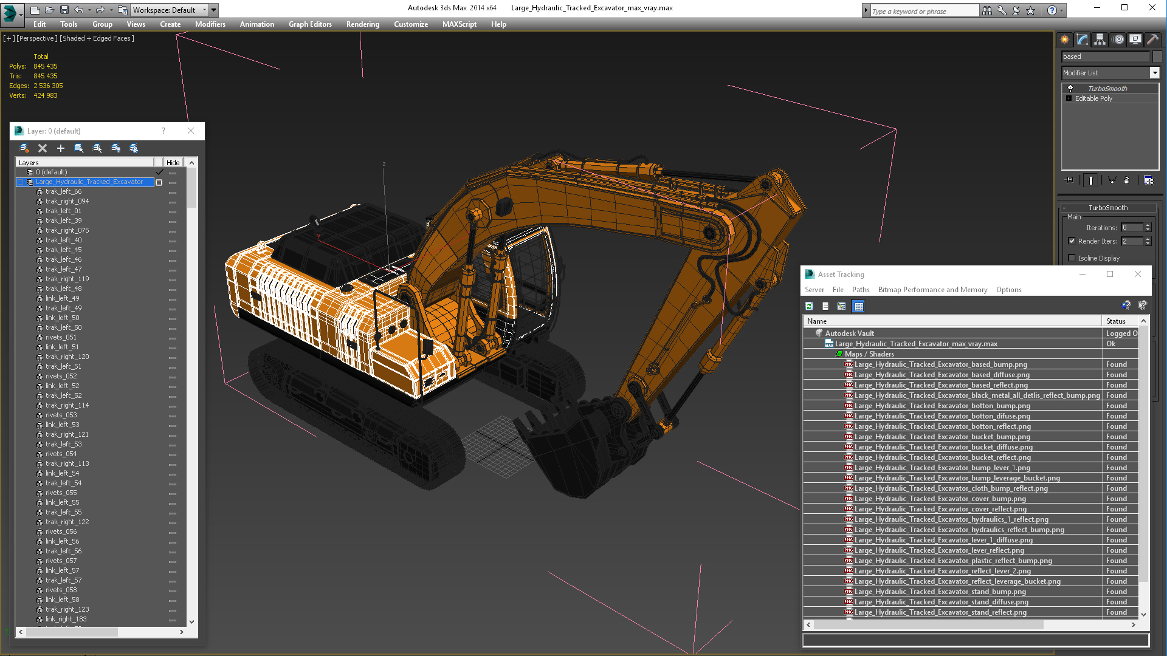Screen dimensions: 1167x656
Task: Open the Display command panel tab
Action: pyautogui.click(x=1135, y=39)
